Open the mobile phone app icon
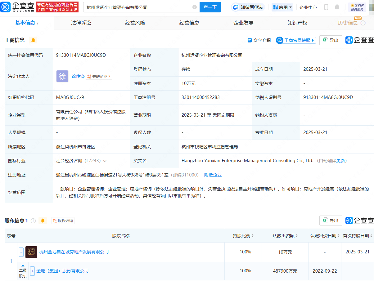The height and width of the screenshot is (281, 374). [x=326, y=7]
